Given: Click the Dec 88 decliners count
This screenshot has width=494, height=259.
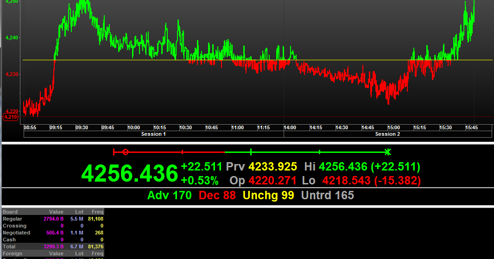Looking at the screenshot, I should tap(217, 196).
